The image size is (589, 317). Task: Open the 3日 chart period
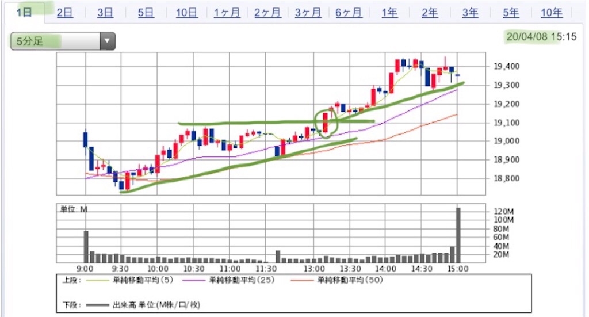point(105,13)
